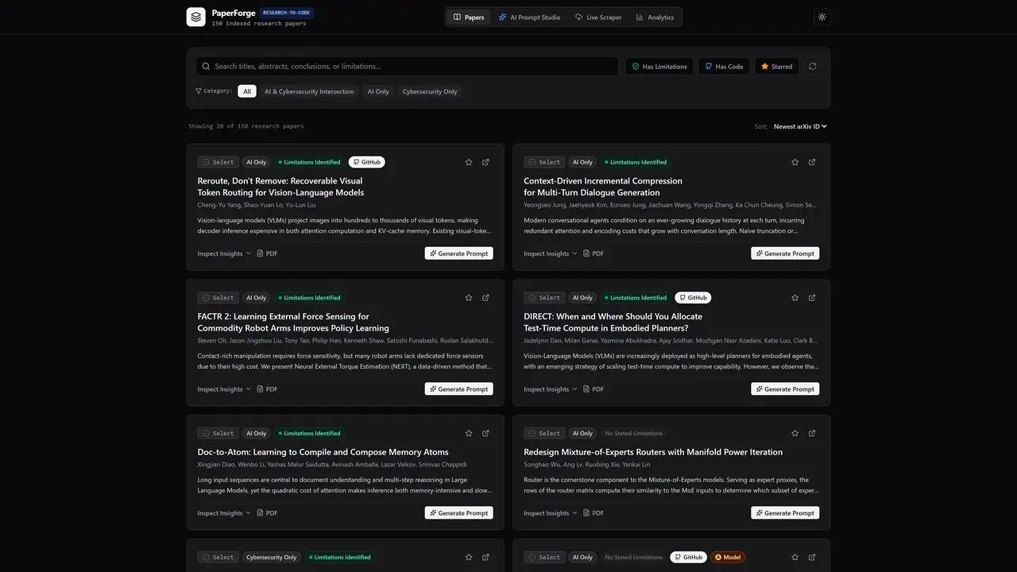1017x572 pixels.
Task: Filter by AI & Cybersecurity Intersection category
Action: point(309,91)
